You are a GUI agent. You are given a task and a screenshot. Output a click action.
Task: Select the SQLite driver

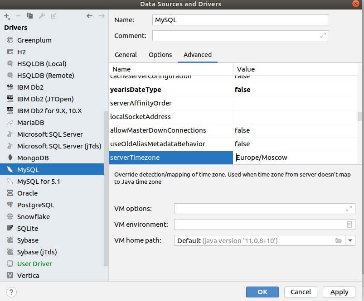coord(52,229)
